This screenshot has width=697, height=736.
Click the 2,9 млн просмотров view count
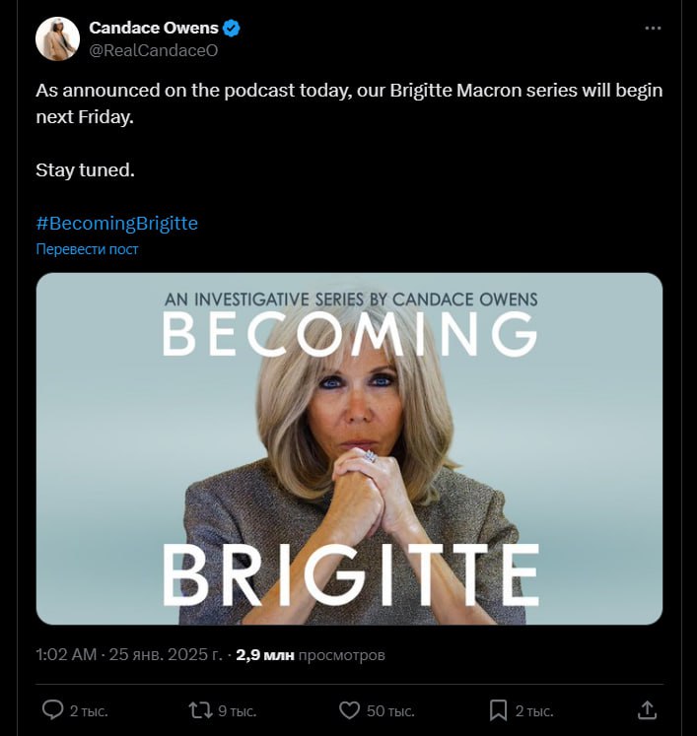click(310, 654)
